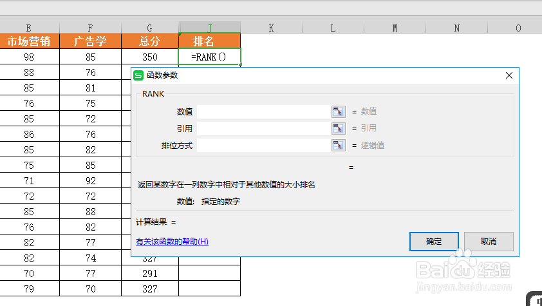Select 市场营销 cell with value 71
This screenshot has width=542, height=306.
(30, 180)
